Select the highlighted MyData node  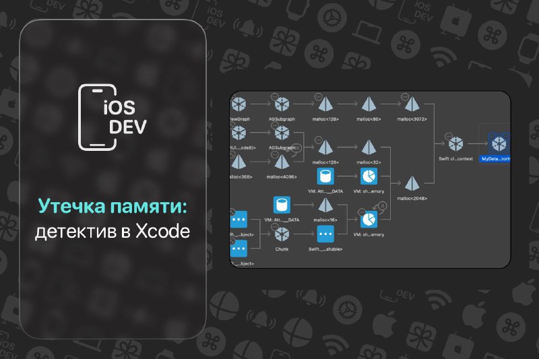click(x=499, y=143)
